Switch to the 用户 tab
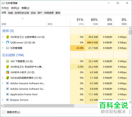This screenshot has width=132, height=117. pyautogui.click(x=40, y=13)
